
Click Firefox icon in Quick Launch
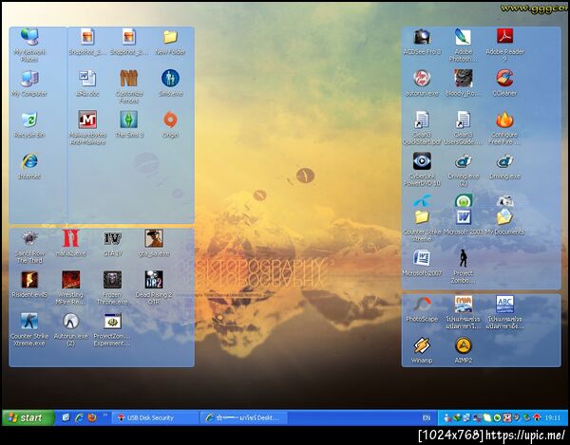click(x=92, y=417)
